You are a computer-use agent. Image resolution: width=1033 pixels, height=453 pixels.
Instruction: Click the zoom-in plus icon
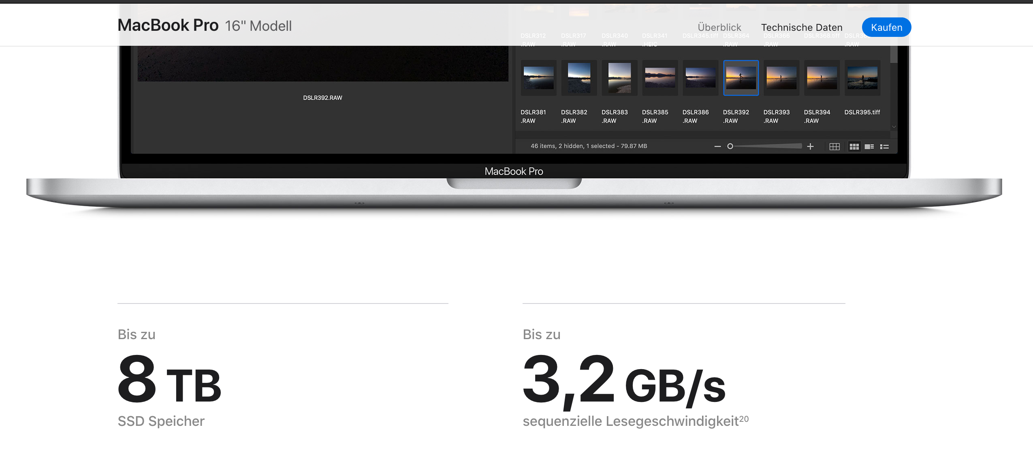pos(810,146)
